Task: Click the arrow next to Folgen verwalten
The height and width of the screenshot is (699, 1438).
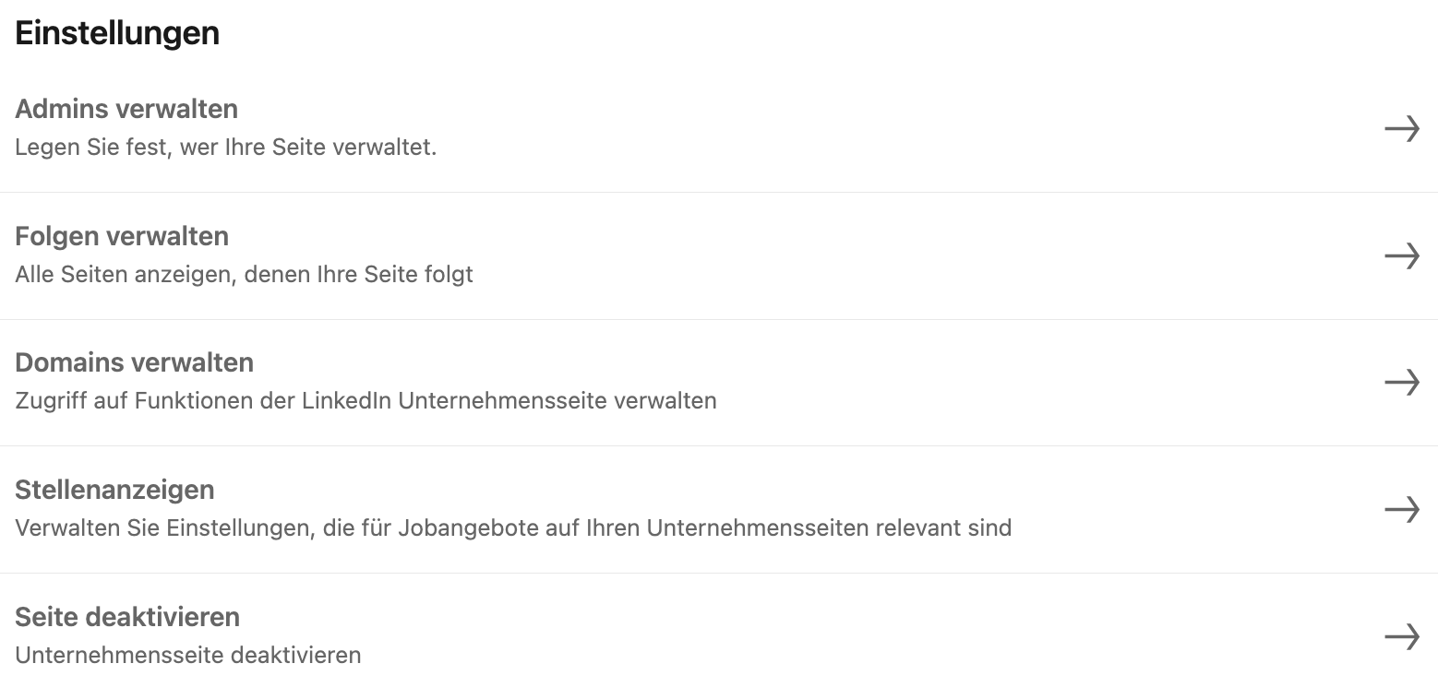Action: 1401,255
